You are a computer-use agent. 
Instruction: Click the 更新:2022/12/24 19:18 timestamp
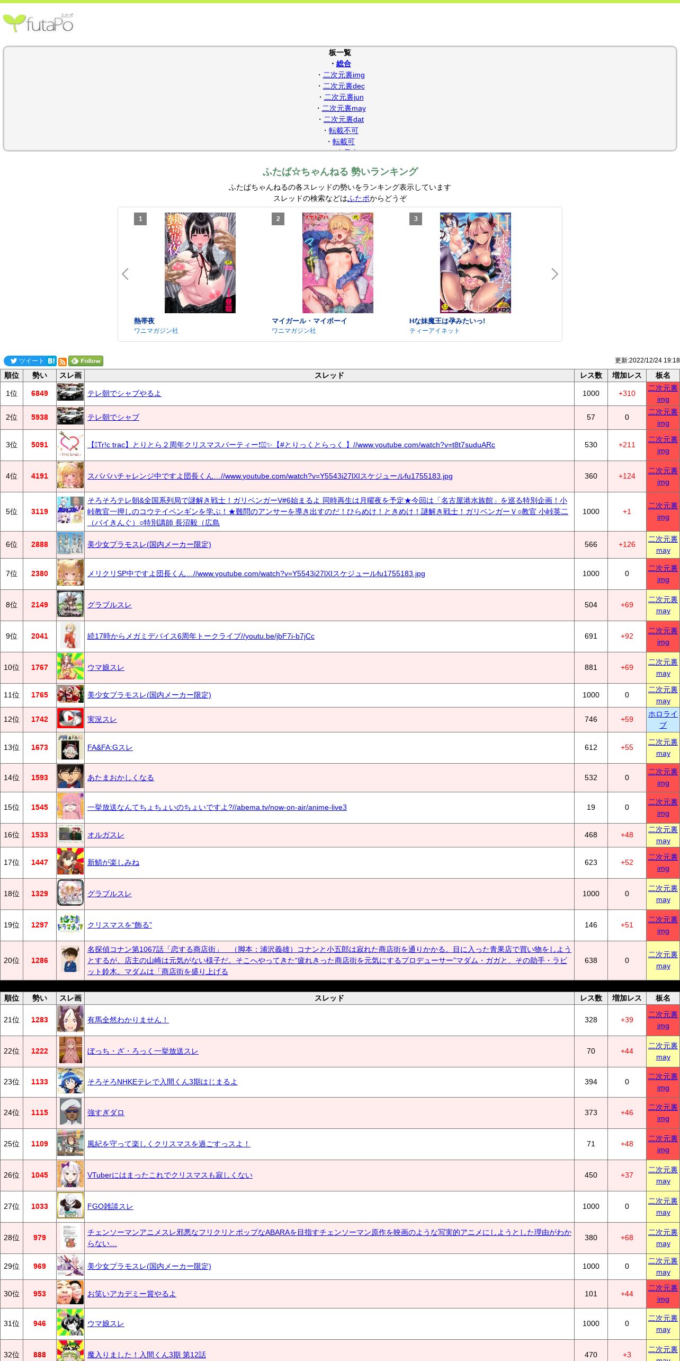(647, 360)
